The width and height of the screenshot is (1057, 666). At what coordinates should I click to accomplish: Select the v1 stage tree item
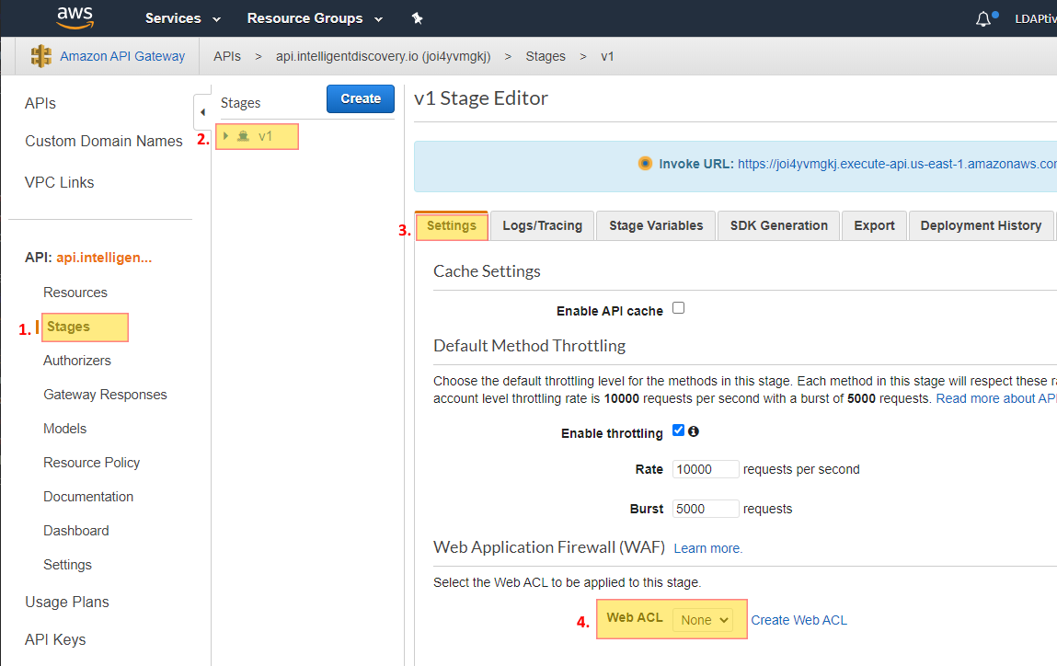257,136
